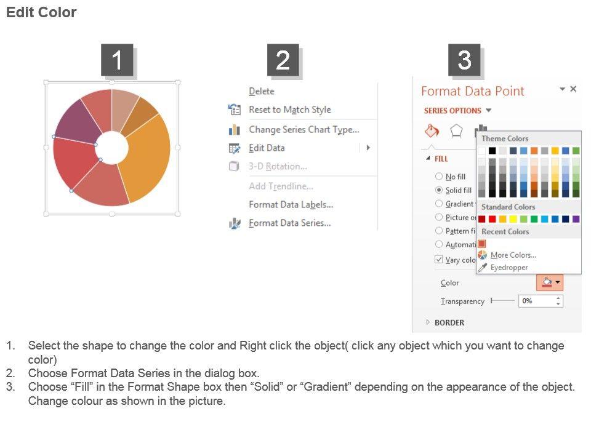
Task: Click the Change Series Chart Type icon
Action: click(235, 129)
